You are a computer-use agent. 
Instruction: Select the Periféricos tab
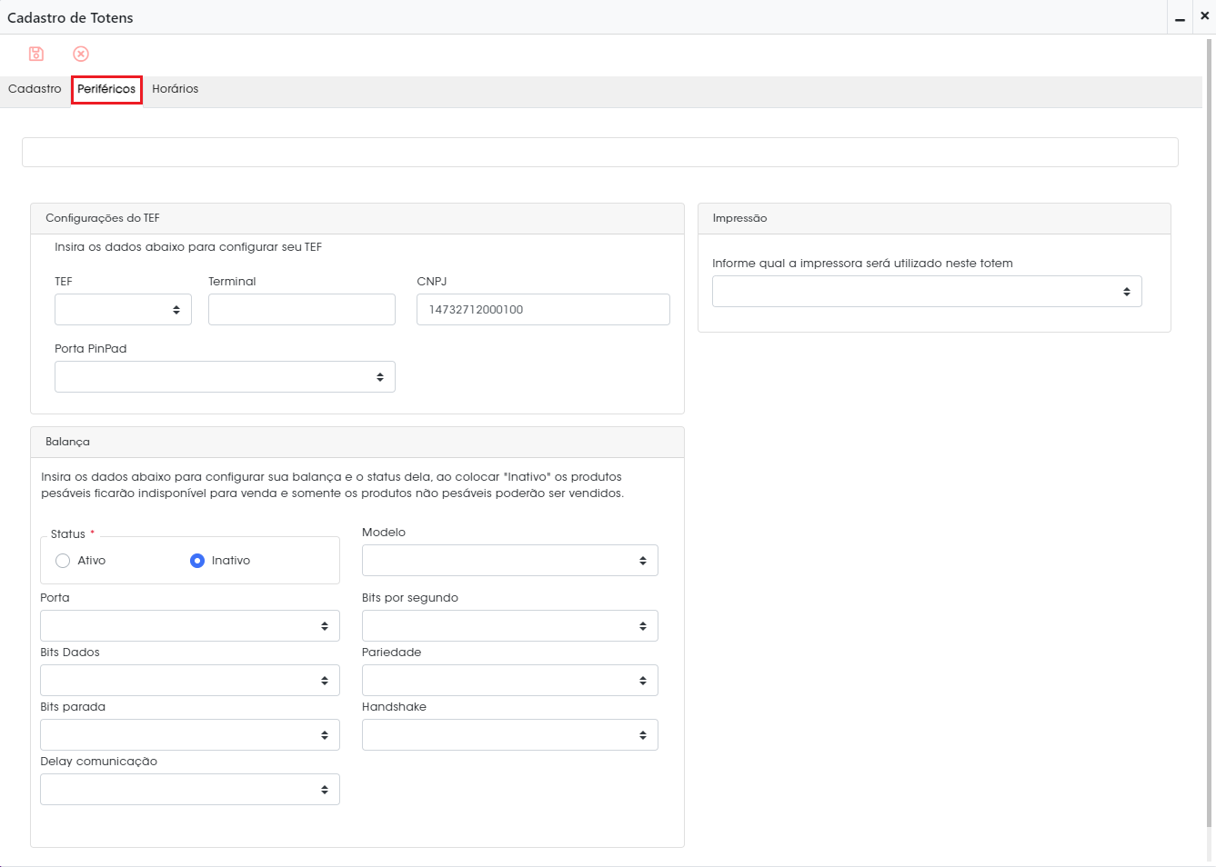click(x=106, y=89)
